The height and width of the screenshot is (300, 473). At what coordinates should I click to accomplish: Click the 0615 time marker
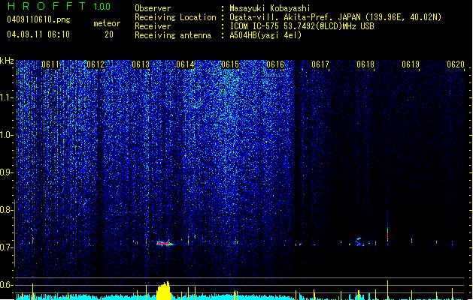[230, 64]
